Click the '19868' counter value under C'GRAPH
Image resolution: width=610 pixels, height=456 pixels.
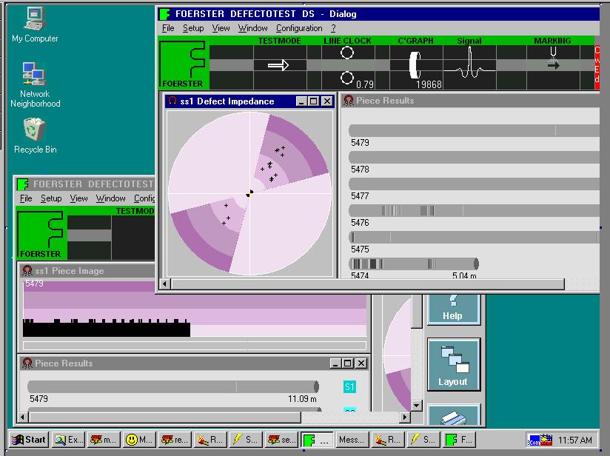point(429,84)
